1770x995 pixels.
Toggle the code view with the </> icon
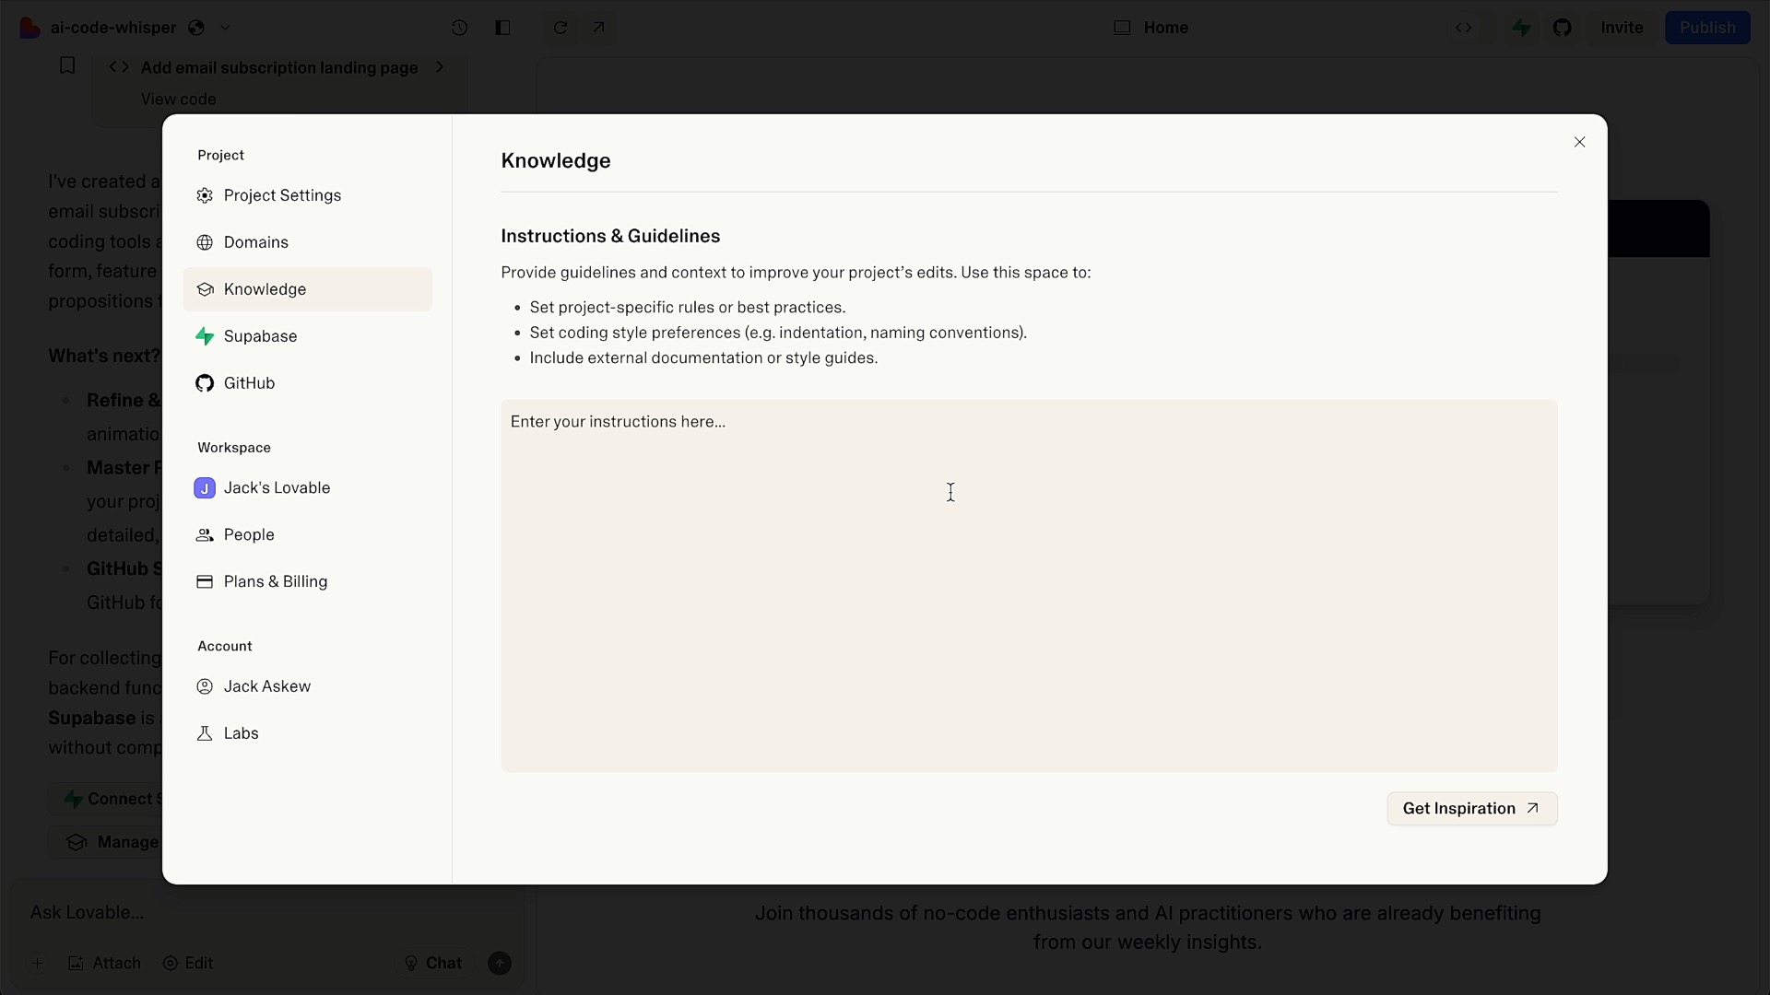pos(1465,28)
